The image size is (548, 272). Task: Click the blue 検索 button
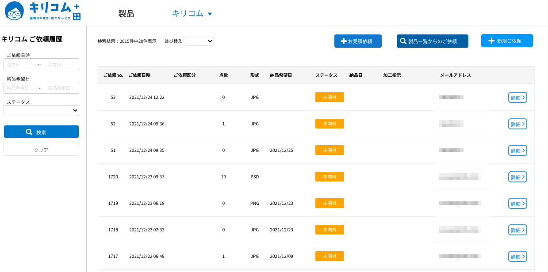[41, 132]
